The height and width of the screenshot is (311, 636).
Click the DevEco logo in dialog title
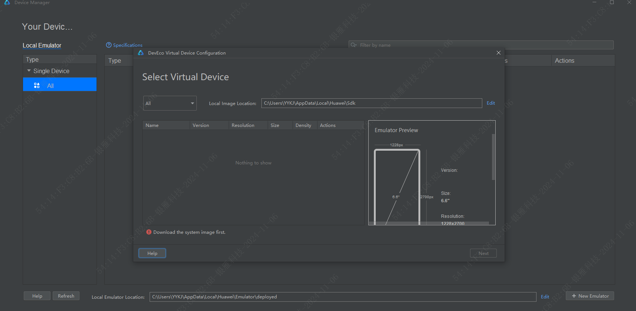[x=141, y=53]
